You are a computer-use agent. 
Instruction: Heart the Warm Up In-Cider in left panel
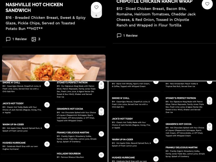pyautogui.click(x=47, y=126)
